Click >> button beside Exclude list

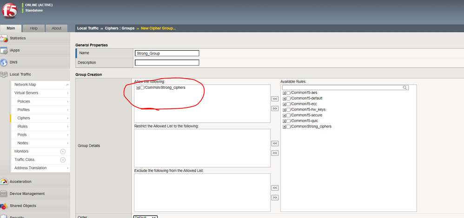(275, 198)
